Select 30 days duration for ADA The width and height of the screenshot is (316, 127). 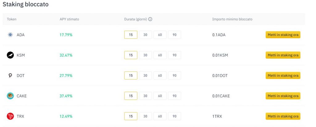[145, 35]
